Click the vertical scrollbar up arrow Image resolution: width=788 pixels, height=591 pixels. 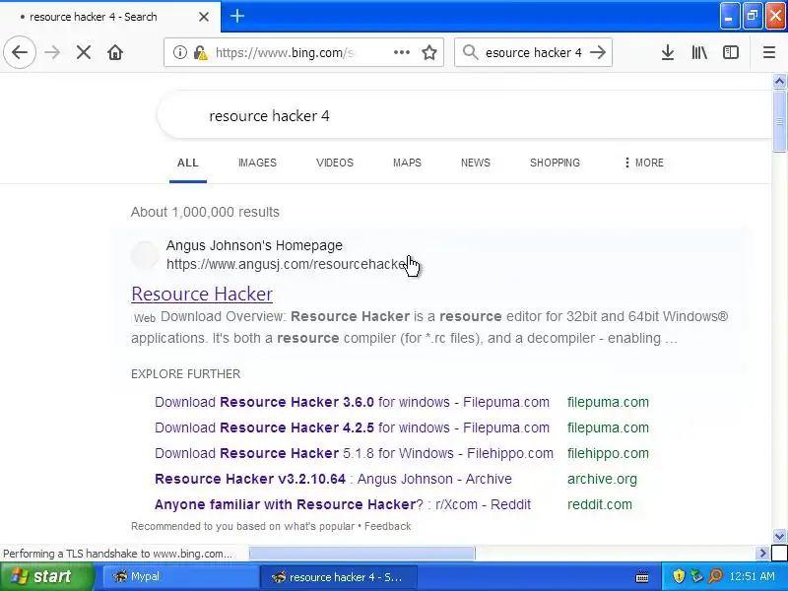779,81
